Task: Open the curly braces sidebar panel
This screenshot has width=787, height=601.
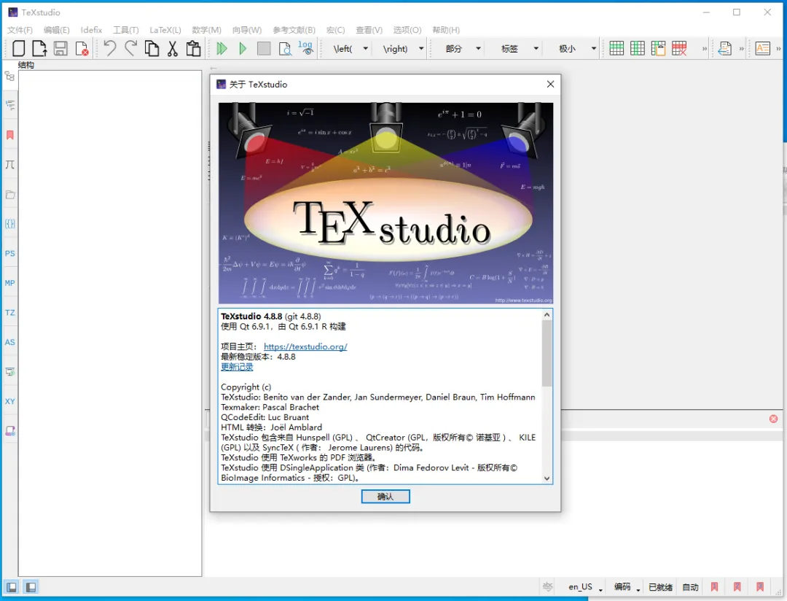Action: point(9,224)
